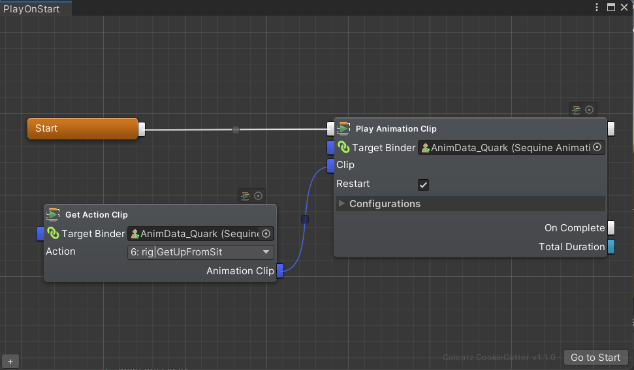Click the Target Binder link icon in Get Action Clip
Viewport: 634px width, 370px height.
click(x=54, y=234)
